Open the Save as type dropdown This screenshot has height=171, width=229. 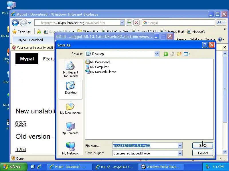pos(180,153)
